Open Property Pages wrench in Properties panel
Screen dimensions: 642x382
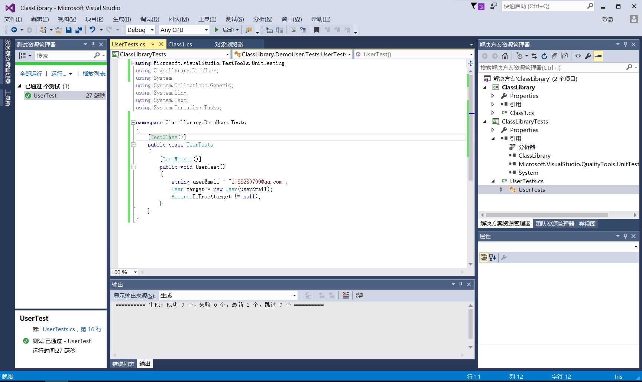coord(504,257)
